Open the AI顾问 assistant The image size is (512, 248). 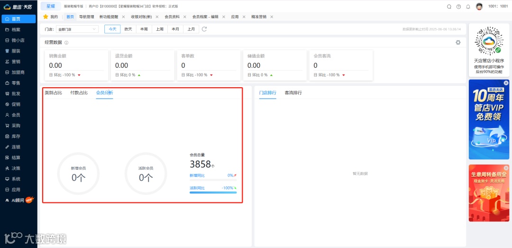tap(18, 200)
